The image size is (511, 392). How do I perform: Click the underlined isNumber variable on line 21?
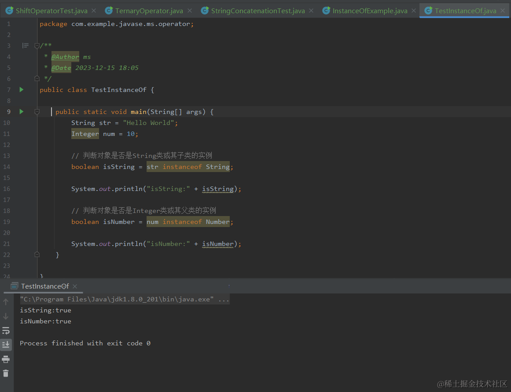[x=218, y=244]
